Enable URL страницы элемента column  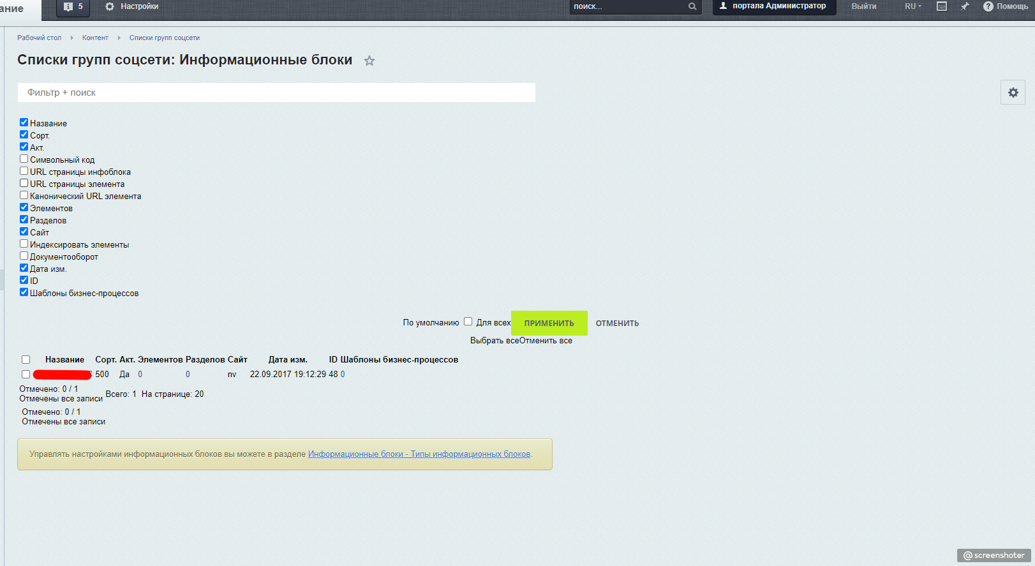point(24,183)
